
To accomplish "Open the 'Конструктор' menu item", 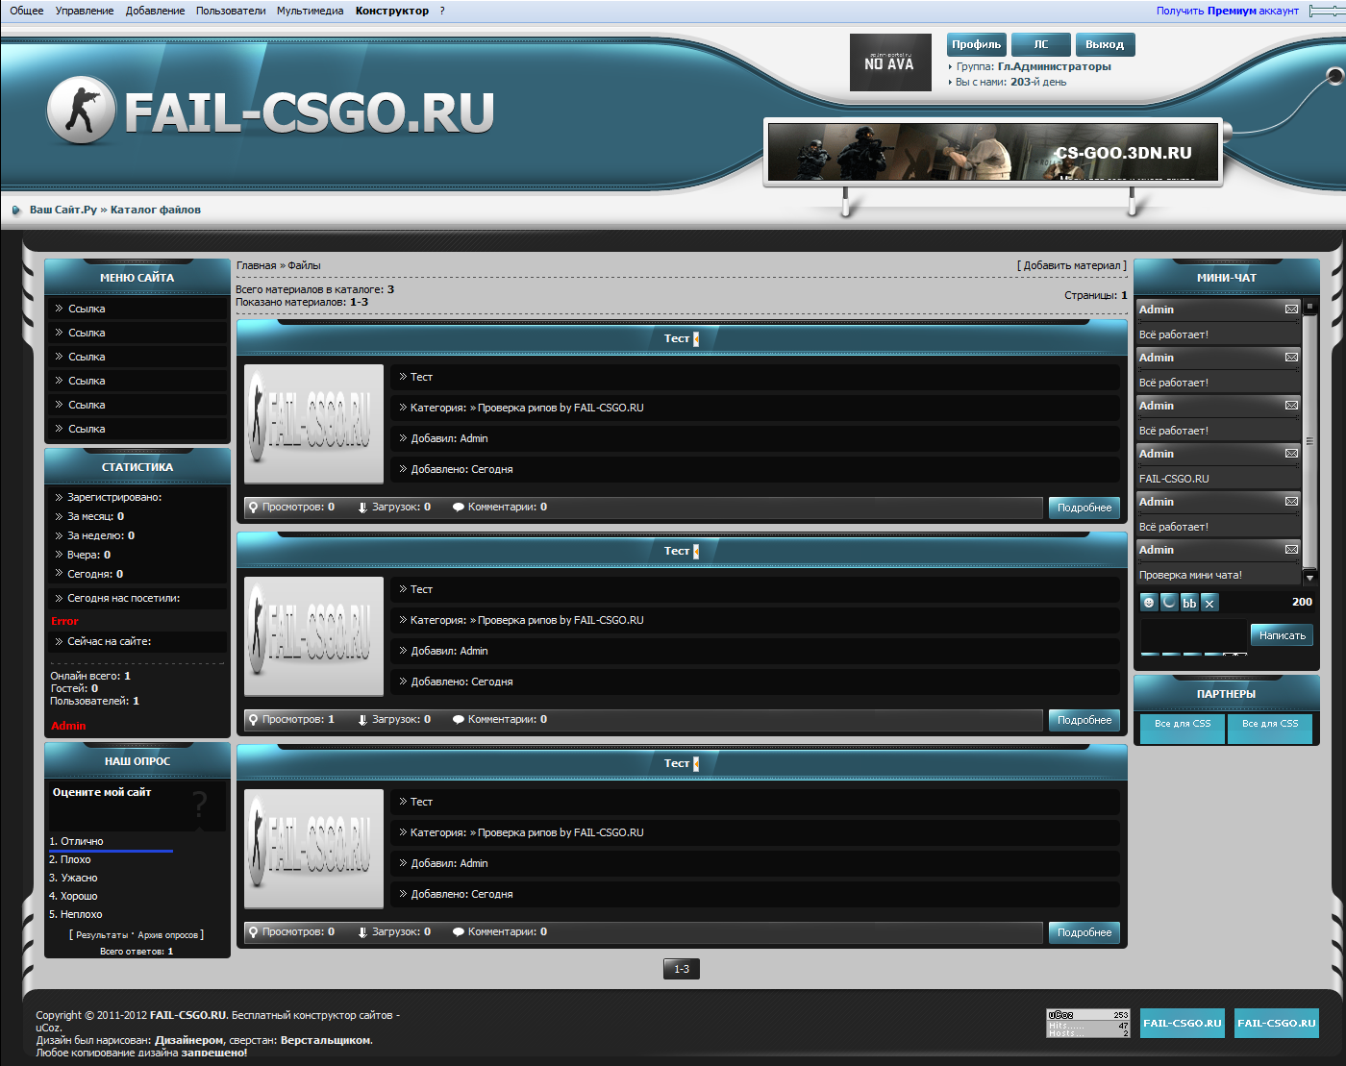I will [391, 11].
